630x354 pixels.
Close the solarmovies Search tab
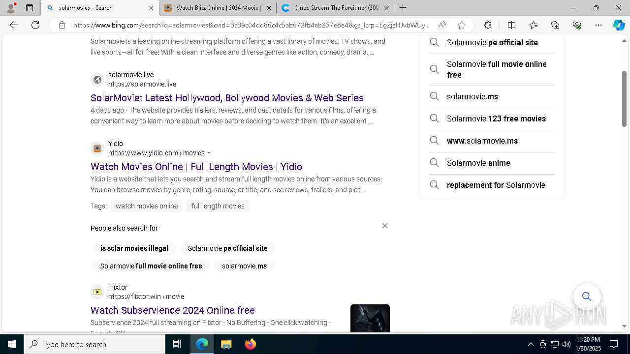pyautogui.click(x=151, y=8)
